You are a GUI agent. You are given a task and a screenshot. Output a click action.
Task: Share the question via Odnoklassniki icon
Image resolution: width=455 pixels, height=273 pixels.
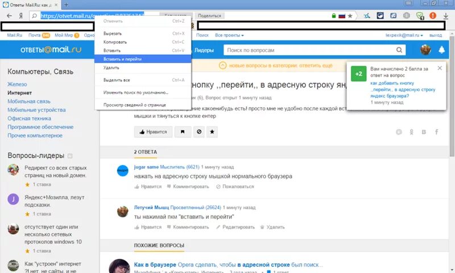[411, 132]
